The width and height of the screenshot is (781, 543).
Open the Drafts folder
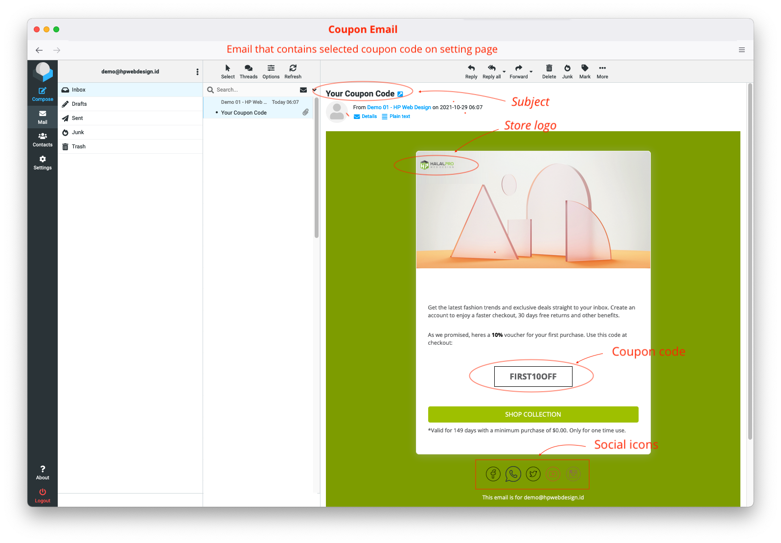[79, 104]
